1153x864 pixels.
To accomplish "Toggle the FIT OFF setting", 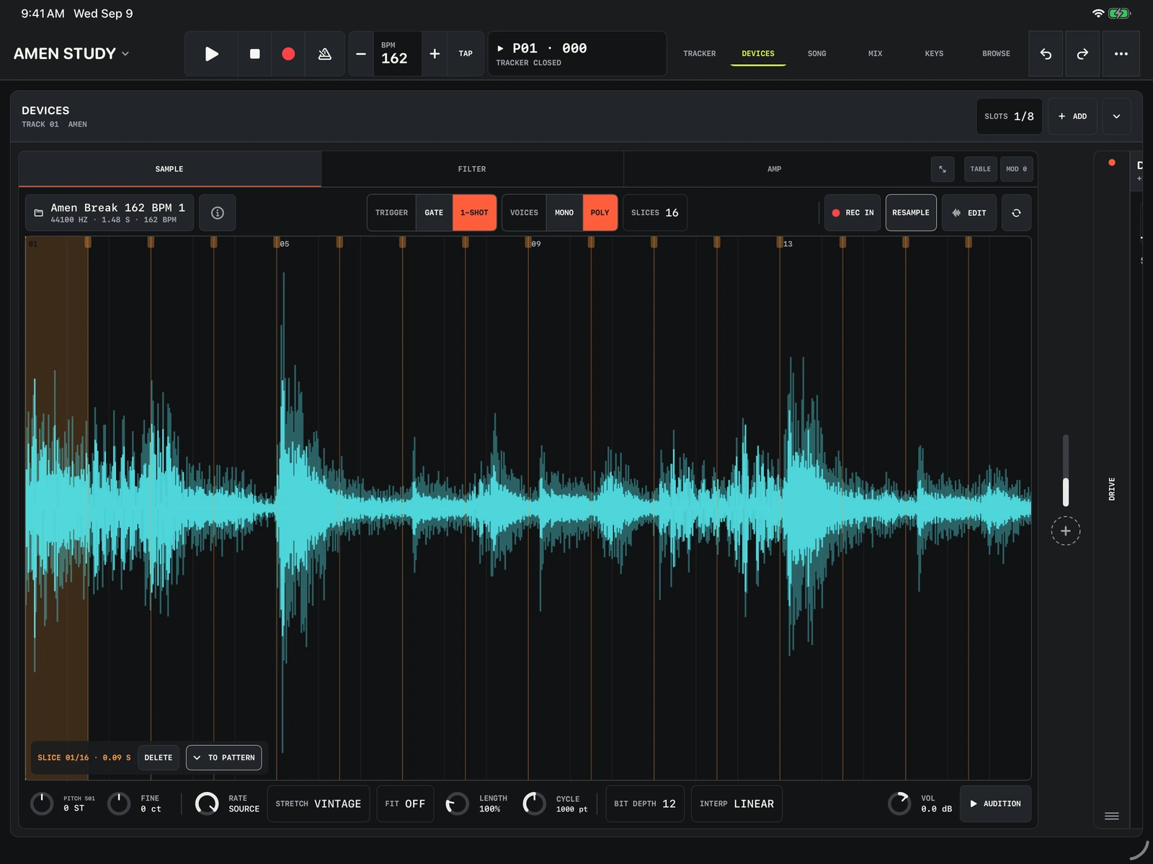I will tap(405, 804).
